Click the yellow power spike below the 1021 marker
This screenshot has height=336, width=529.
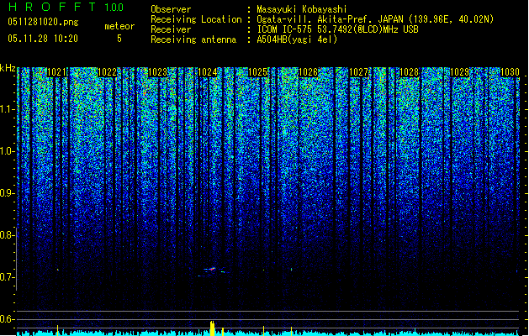pyautogui.click(x=58, y=330)
